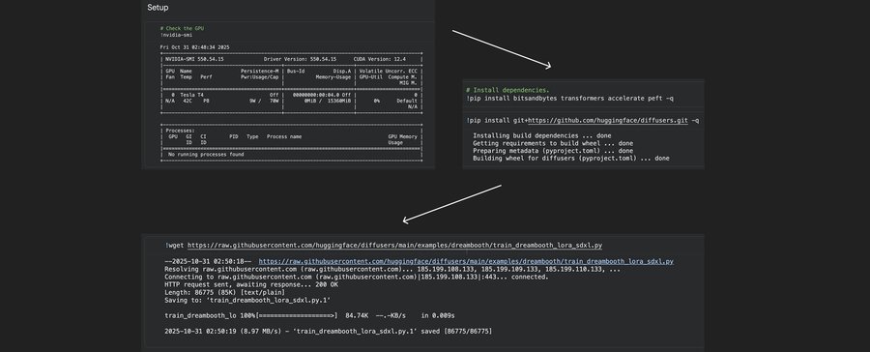The height and width of the screenshot is (352, 870).
Task: Click the 100% download progress bar line
Action: point(309,315)
